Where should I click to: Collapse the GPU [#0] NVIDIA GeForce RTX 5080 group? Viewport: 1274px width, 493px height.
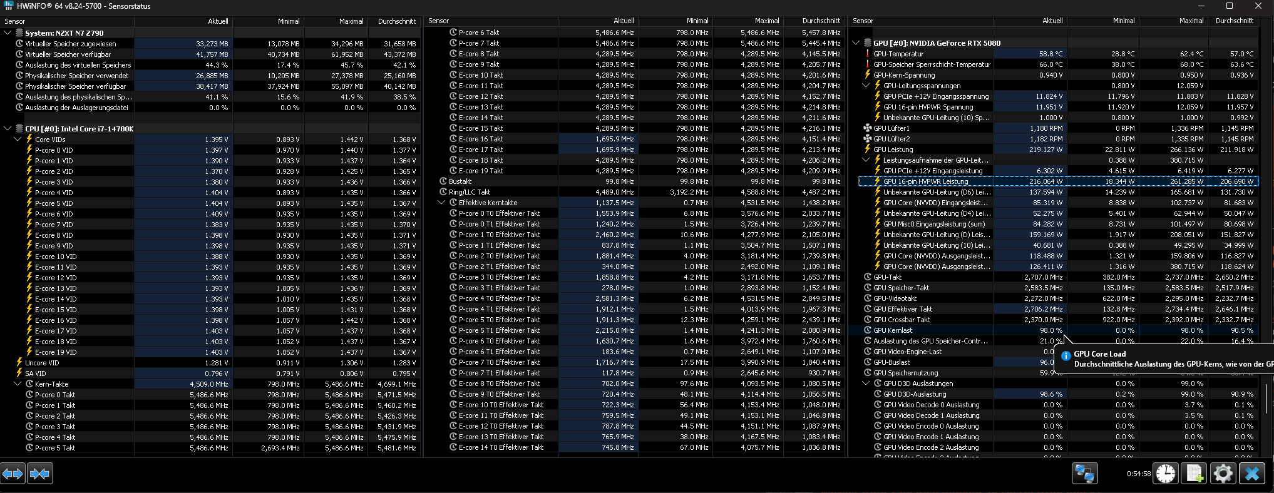(x=856, y=43)
